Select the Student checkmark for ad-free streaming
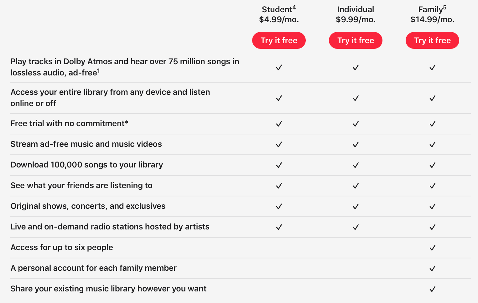Viewport: 478px width, 303px height. [x=279, y=144]
